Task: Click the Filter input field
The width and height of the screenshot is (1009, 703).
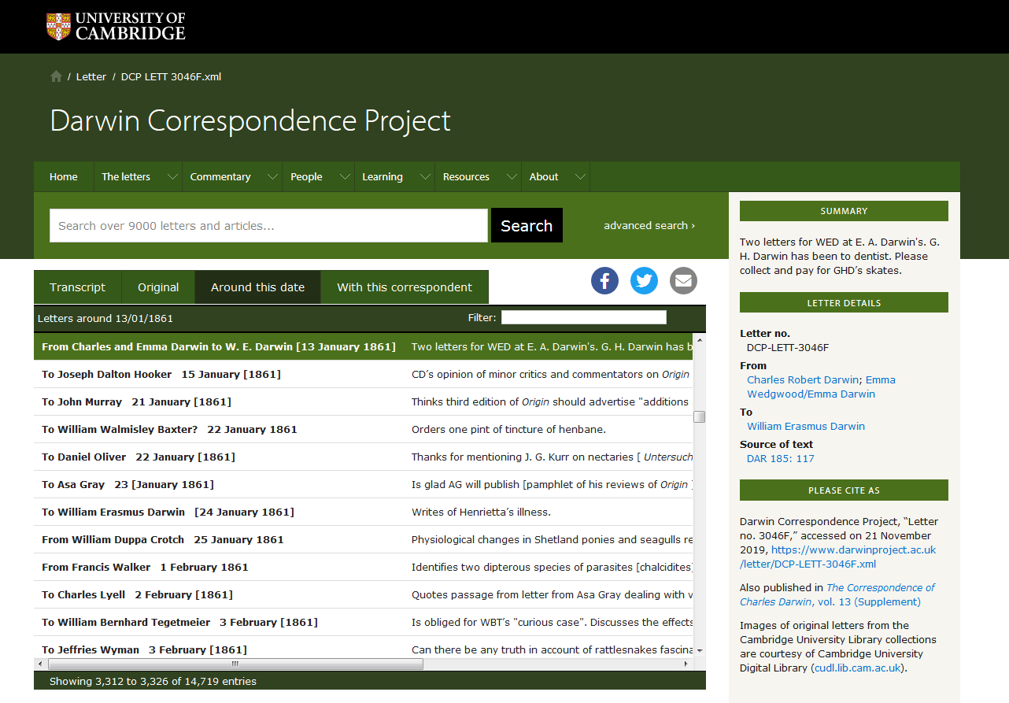Action: click(x=584, y=317)
